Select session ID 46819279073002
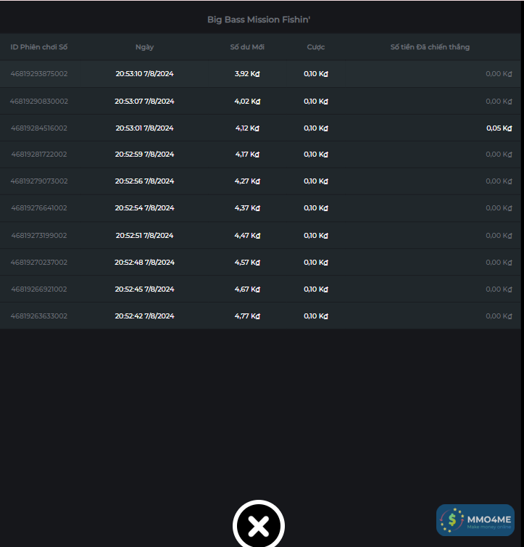Screen dimensions: 524x547 click(x=39, y=181)
